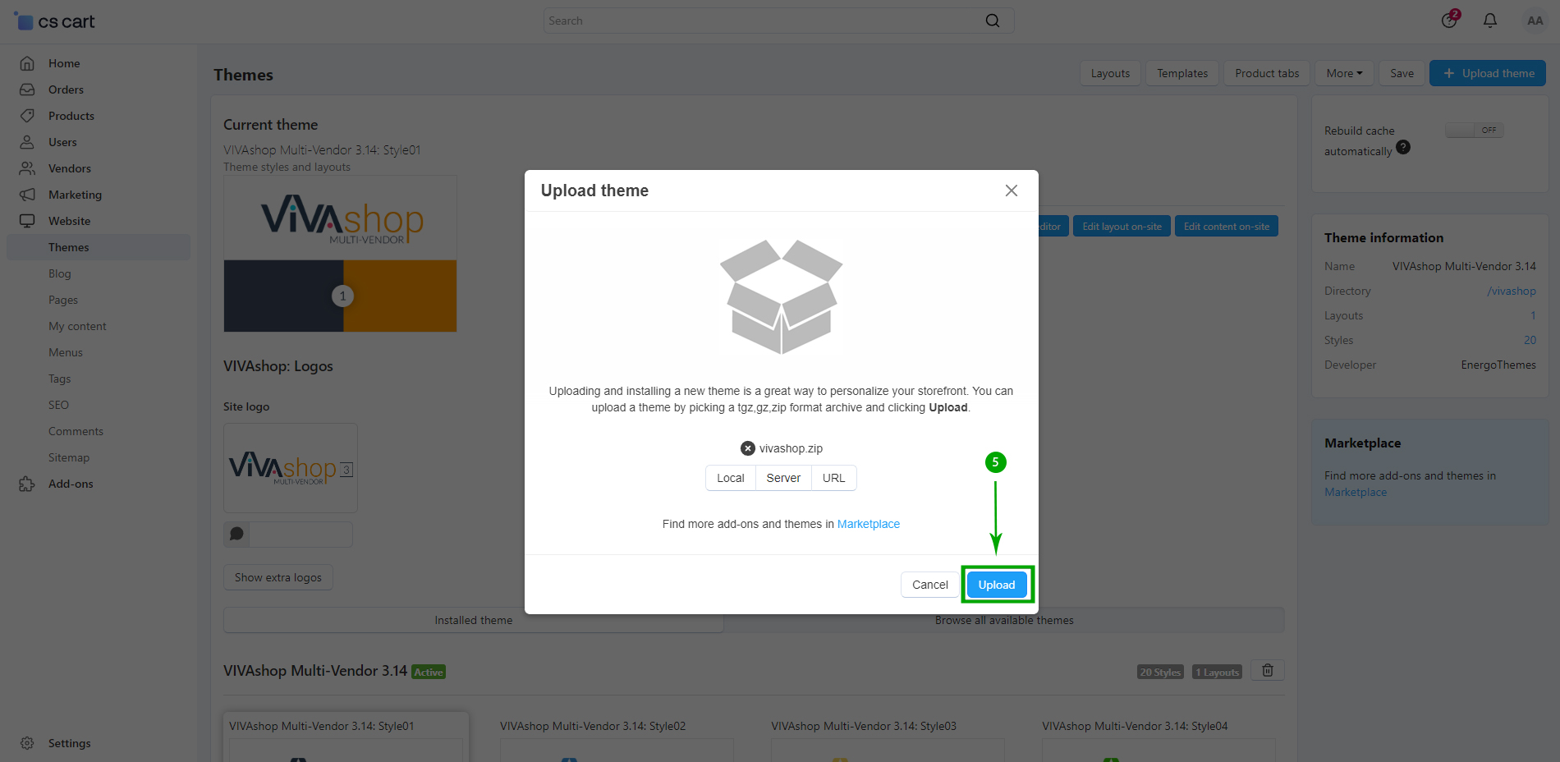Open Add-ons from the sidebar
Screen dimensions: 1560x762
click(71, 484)
